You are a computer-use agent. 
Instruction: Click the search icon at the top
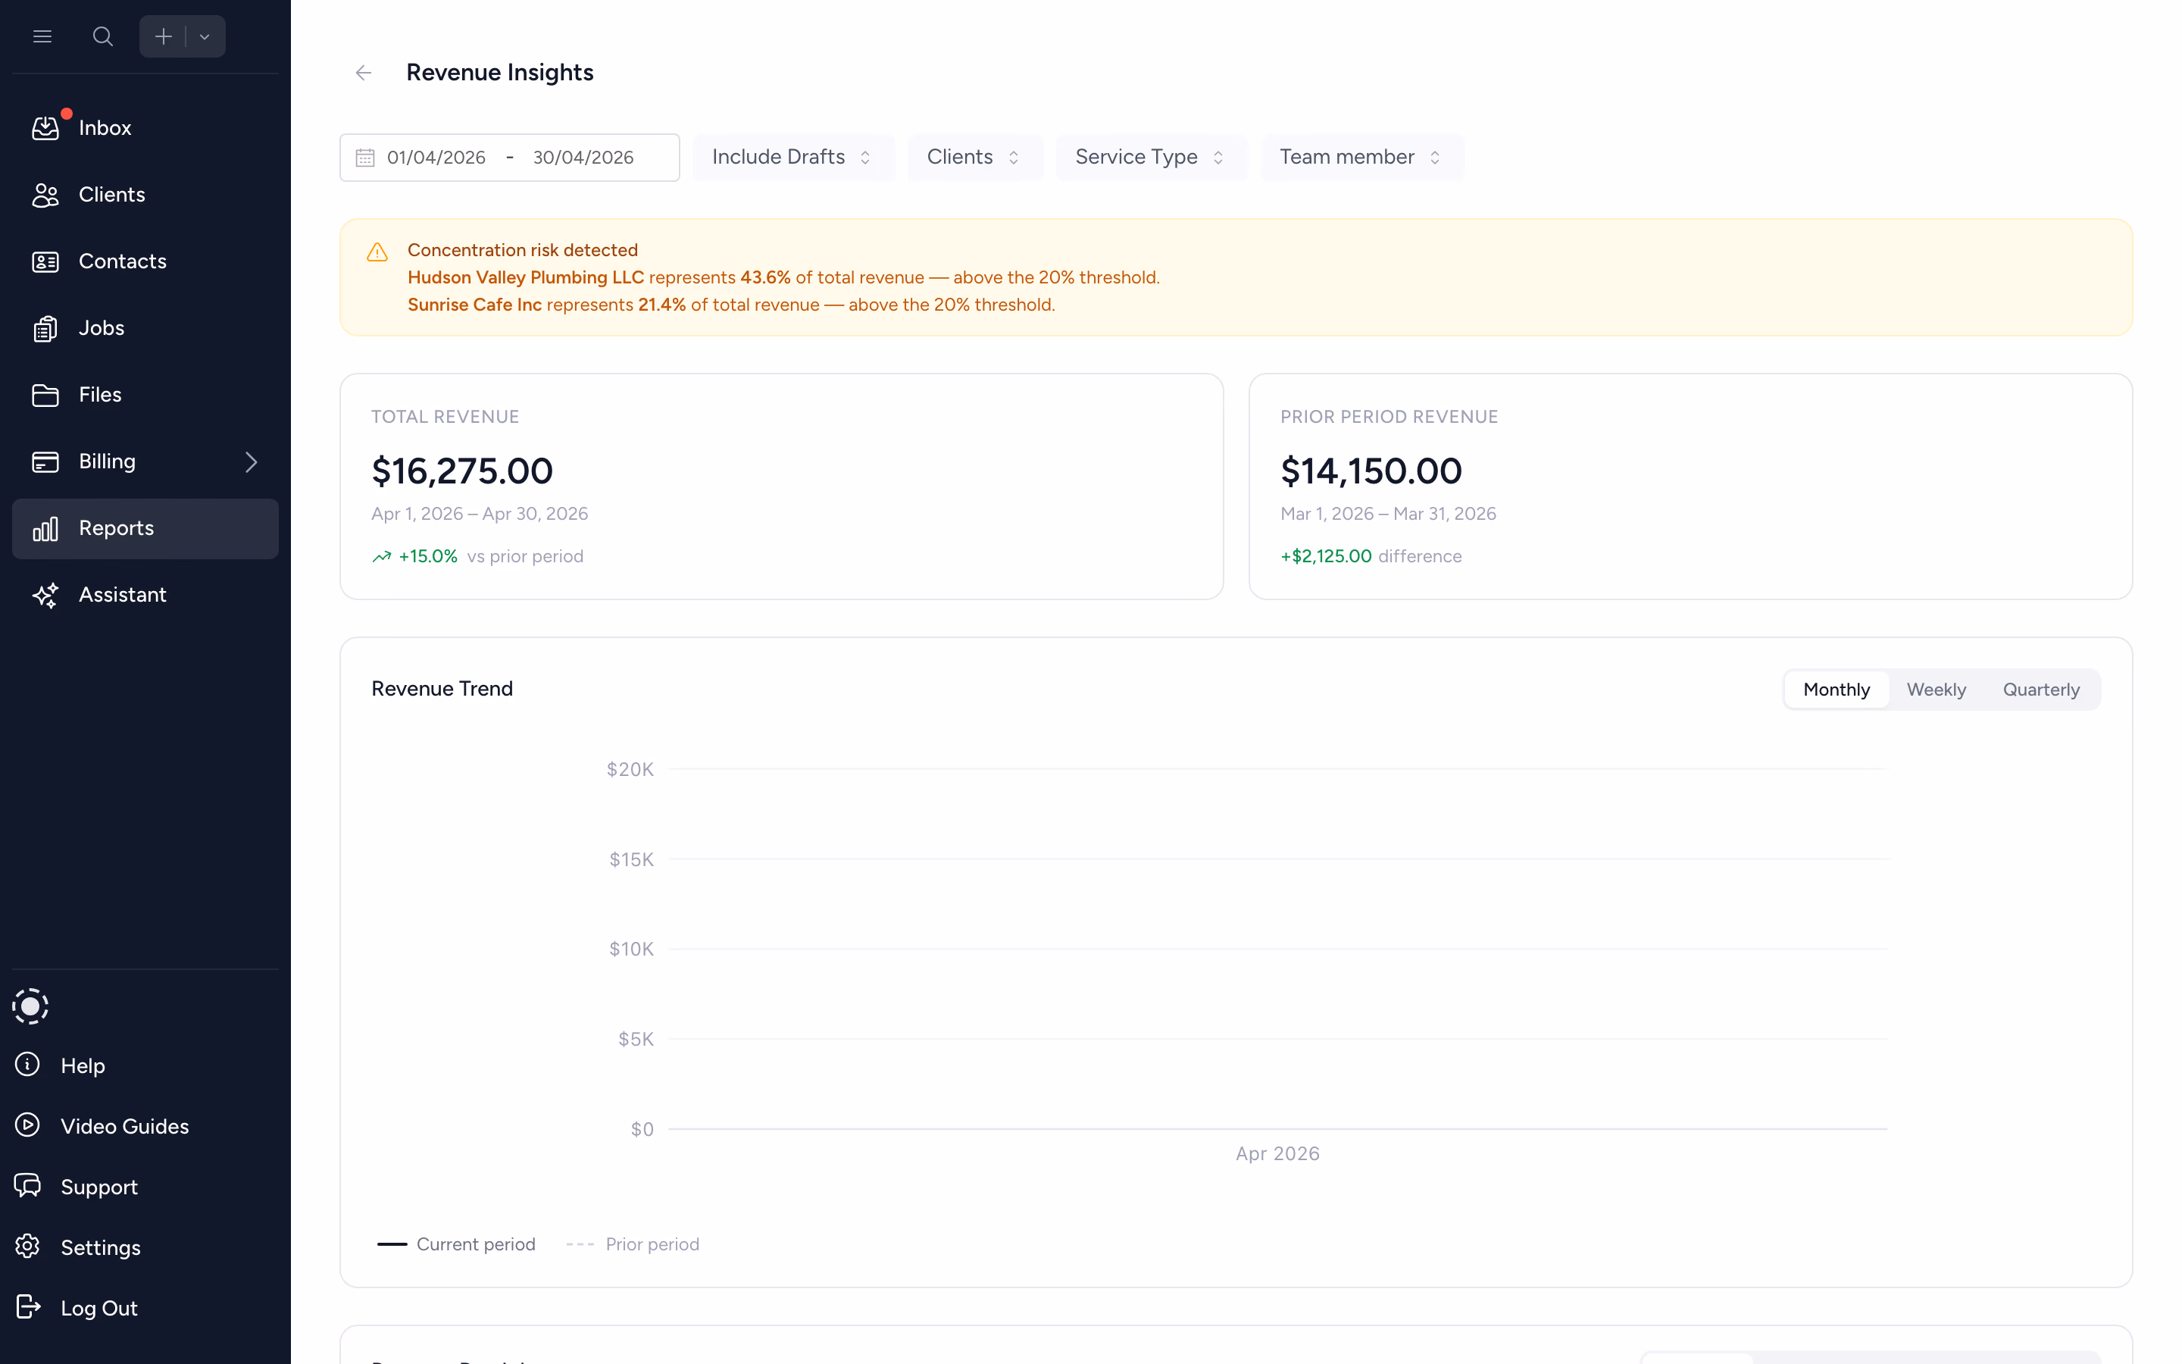(103, 36)
